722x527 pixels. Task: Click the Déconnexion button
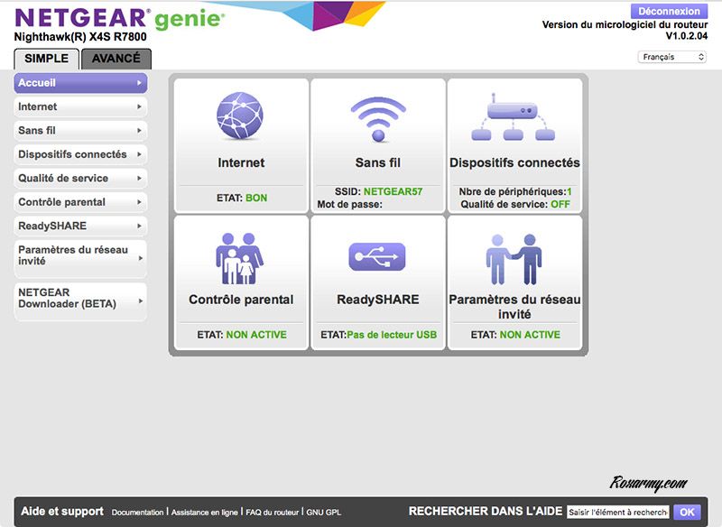coord(669,12)
